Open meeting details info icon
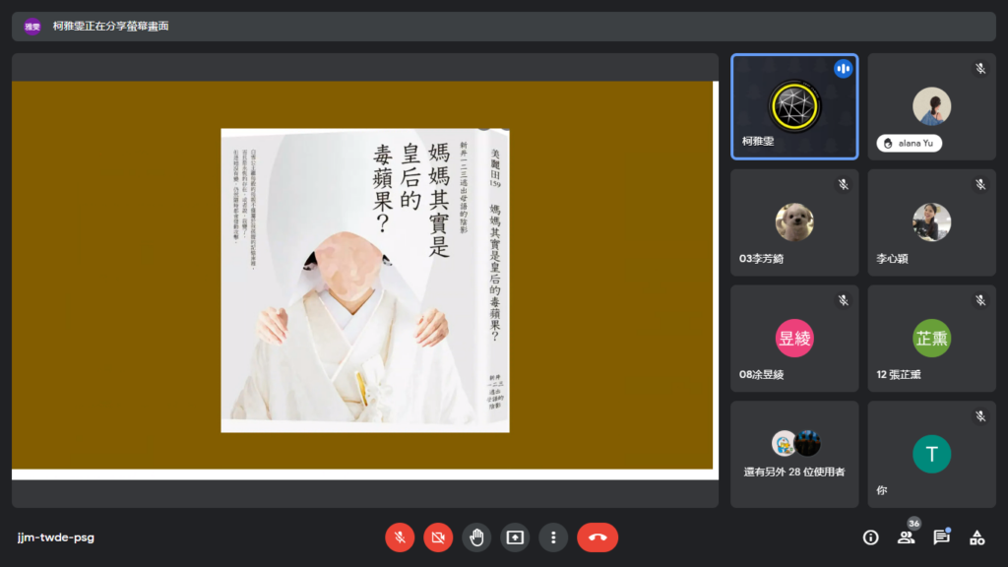Image resolution: width=1008 pixels, height=567 pixels. 870,537
